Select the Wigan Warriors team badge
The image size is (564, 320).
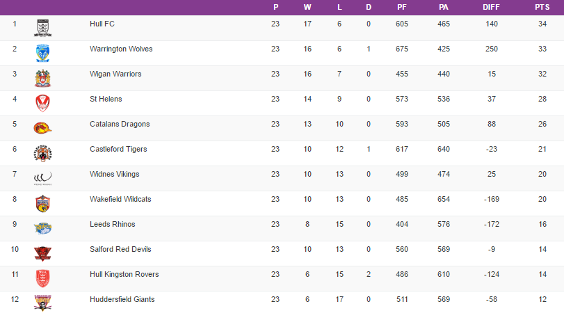(x=43, y=79)
